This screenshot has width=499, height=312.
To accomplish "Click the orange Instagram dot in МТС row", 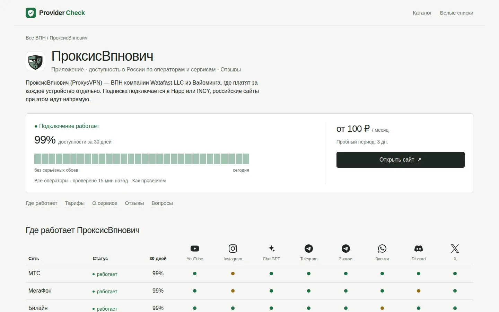I will [x=233, y=274].
